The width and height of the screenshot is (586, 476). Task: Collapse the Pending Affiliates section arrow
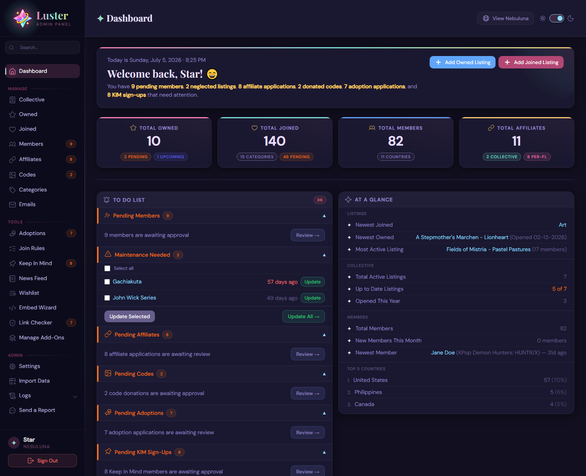[324, 335]
